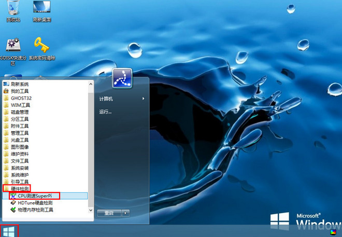Open the 系统密码清除 key icon
342x237 pixels.
point(41,47)
